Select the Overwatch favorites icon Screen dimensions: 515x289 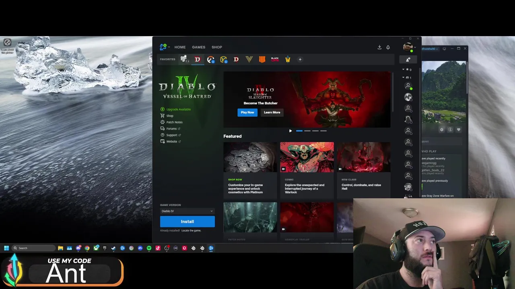210,59
